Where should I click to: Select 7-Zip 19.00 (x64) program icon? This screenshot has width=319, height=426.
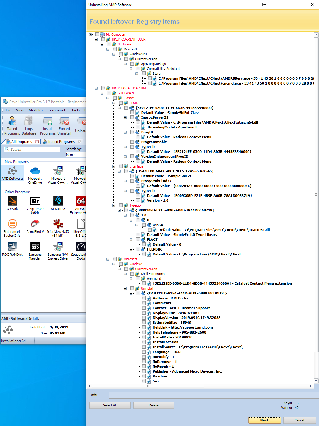point(35,205)
